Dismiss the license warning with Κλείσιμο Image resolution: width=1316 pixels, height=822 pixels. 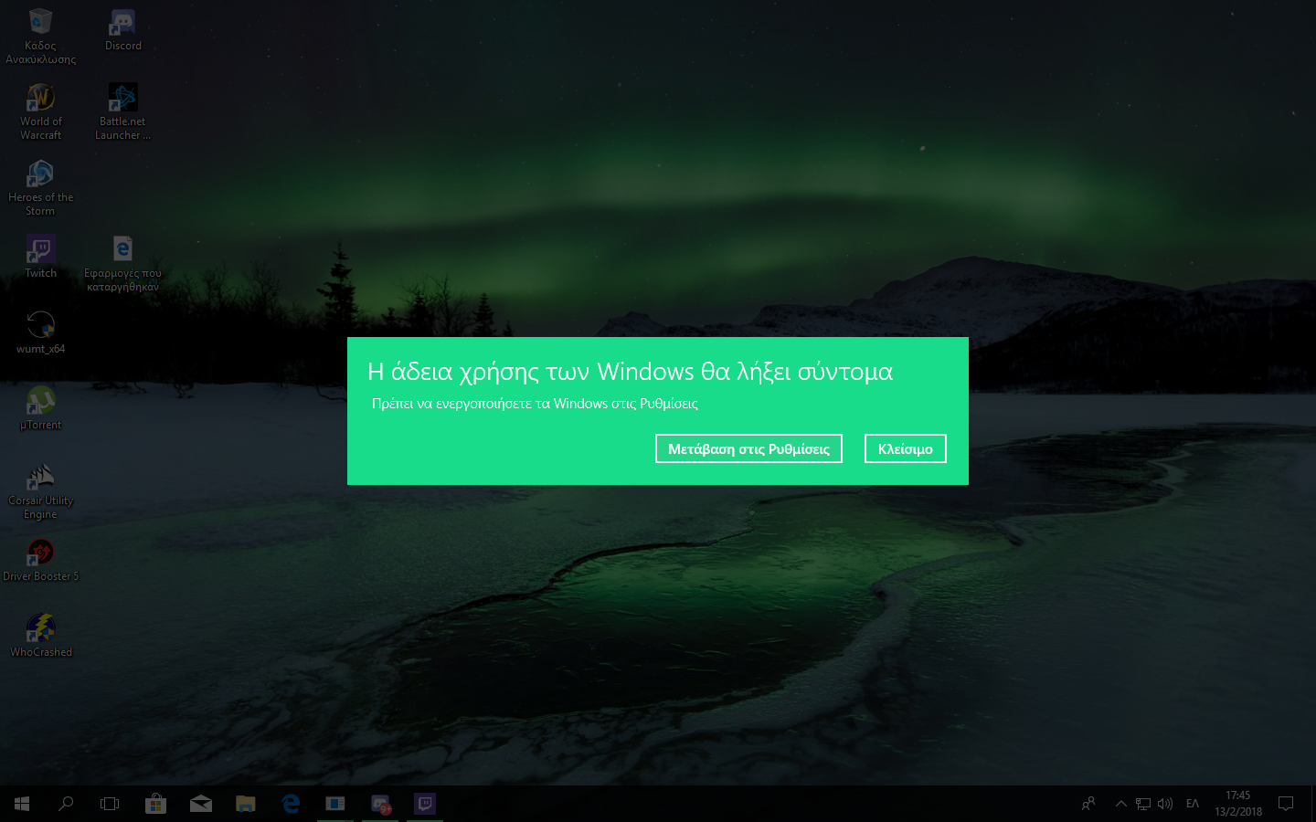coord(906,448)
